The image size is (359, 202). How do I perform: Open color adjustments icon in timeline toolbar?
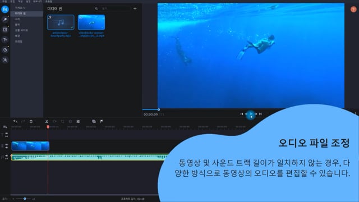pyautogui.click(x=70, y=121)
